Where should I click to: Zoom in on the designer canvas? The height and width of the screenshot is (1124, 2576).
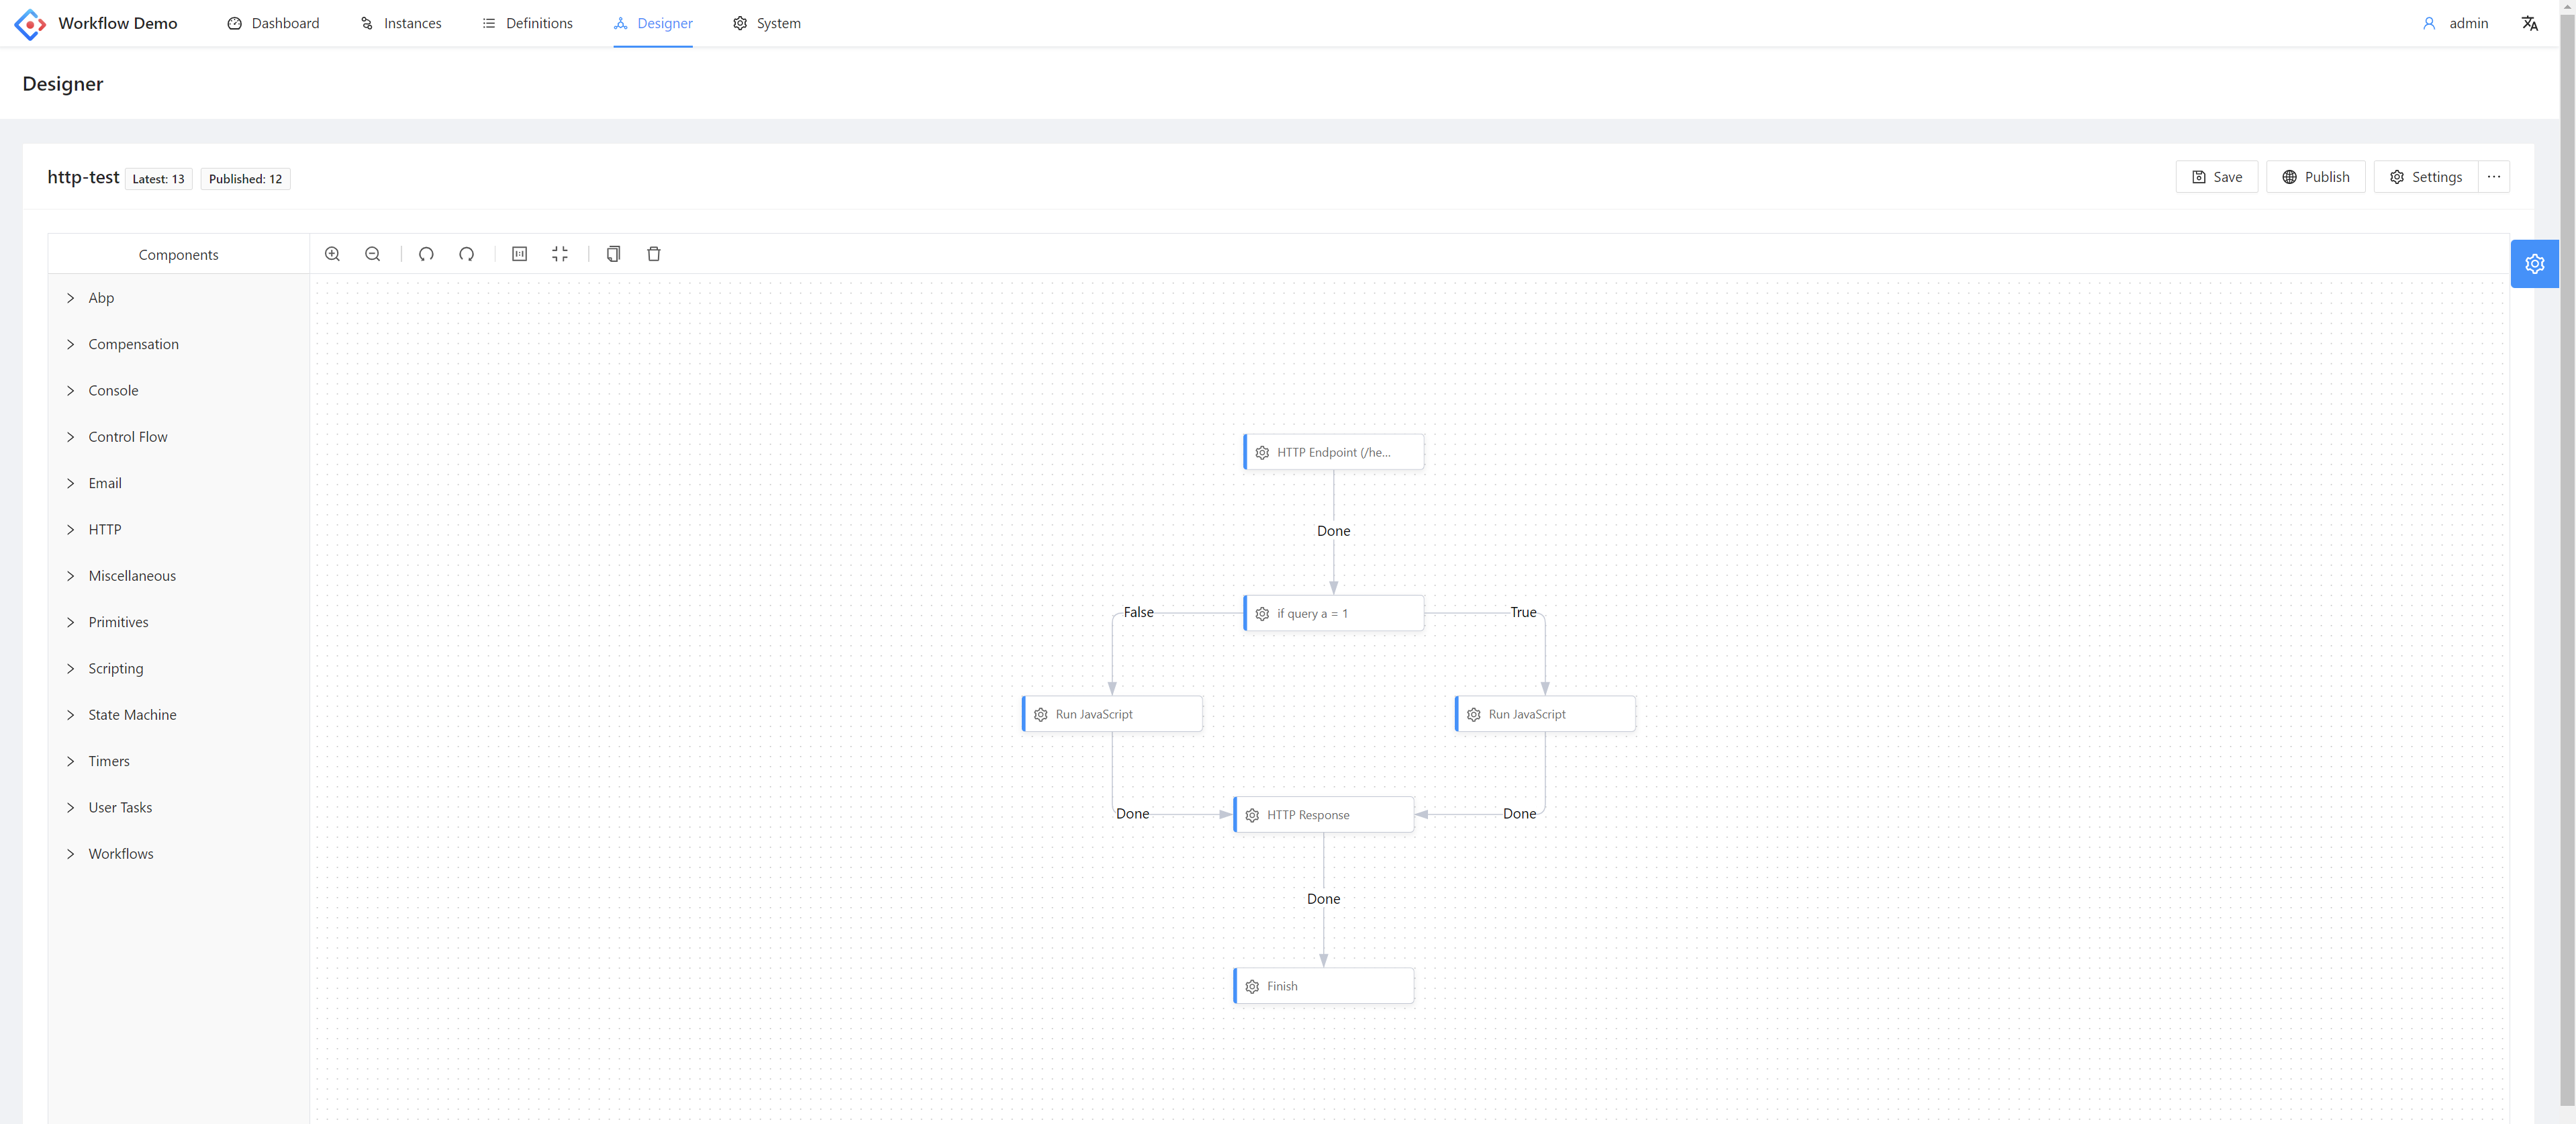(x=333, y=254)
